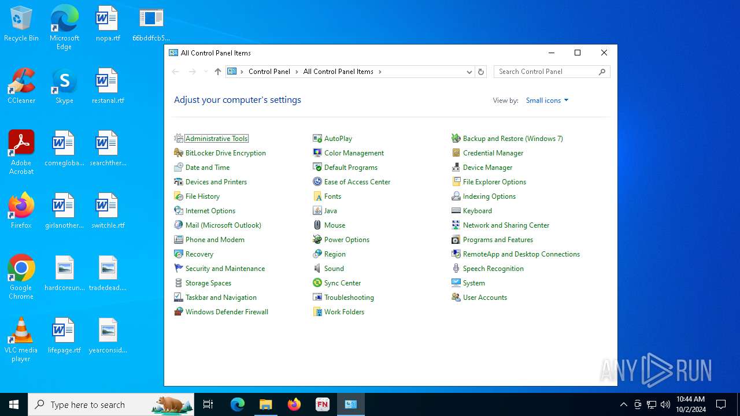Image resolution: width=740 pixels, height=416 pixels.
Task: Click the Internet Options icon
Action: tap(179, 211)
